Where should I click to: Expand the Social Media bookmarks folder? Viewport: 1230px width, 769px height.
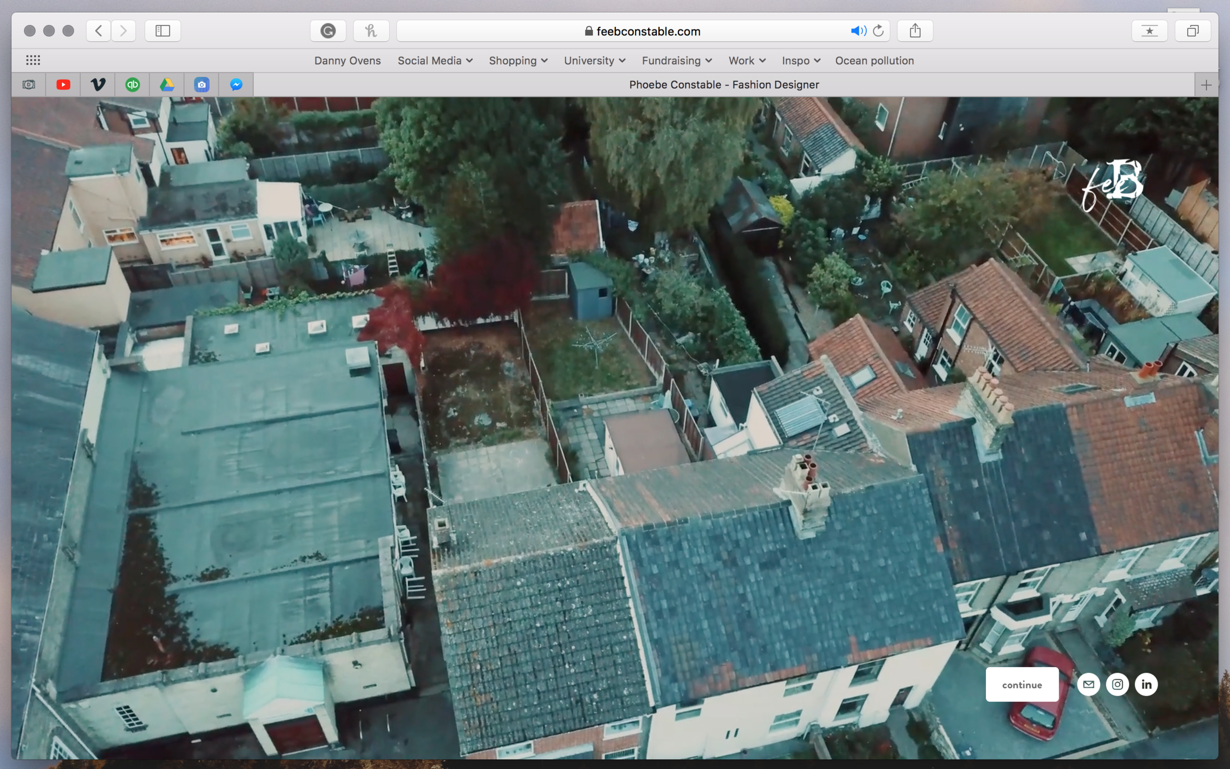[435, 61]
